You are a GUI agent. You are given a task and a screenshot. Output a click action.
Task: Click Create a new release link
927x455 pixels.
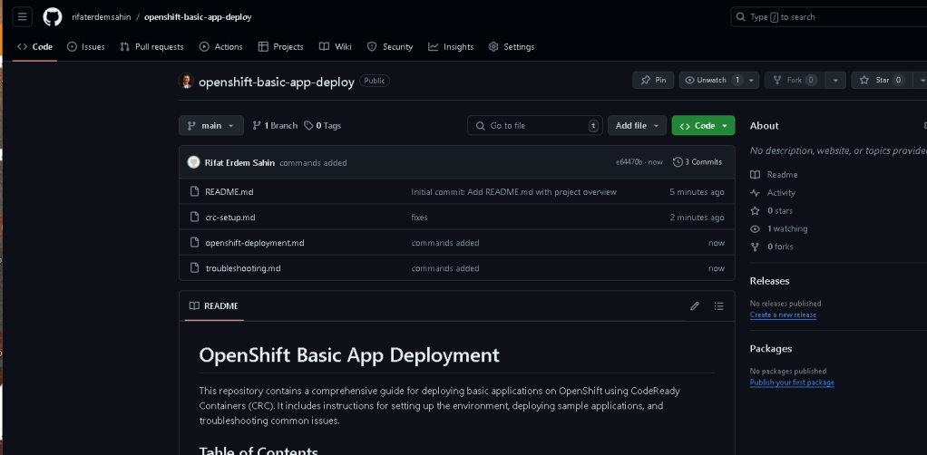click(783, 315)
